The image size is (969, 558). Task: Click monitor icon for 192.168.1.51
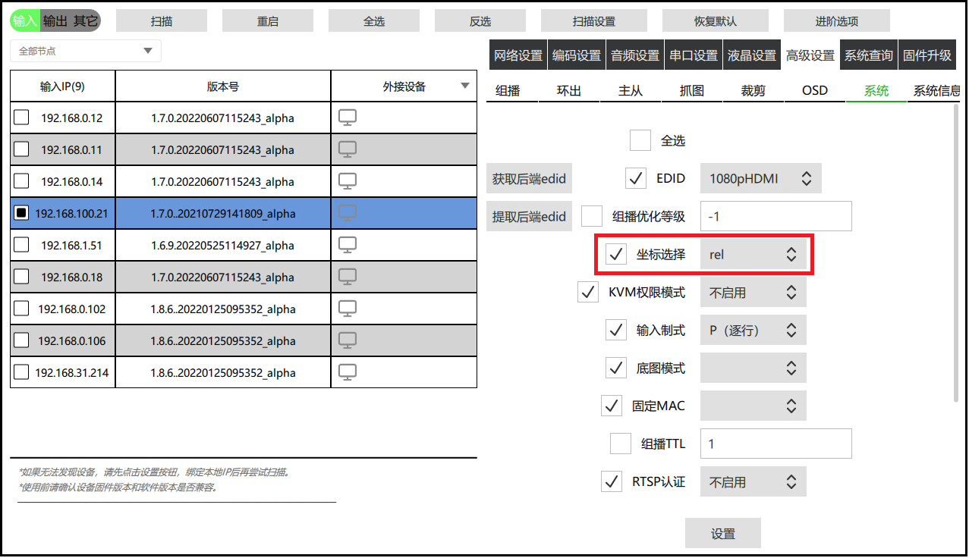(x=347, y=245)
